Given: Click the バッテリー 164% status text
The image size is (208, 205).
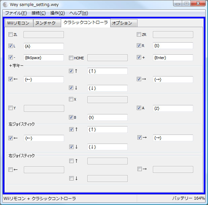Looking at the screenshot, I should coord(189,198).
